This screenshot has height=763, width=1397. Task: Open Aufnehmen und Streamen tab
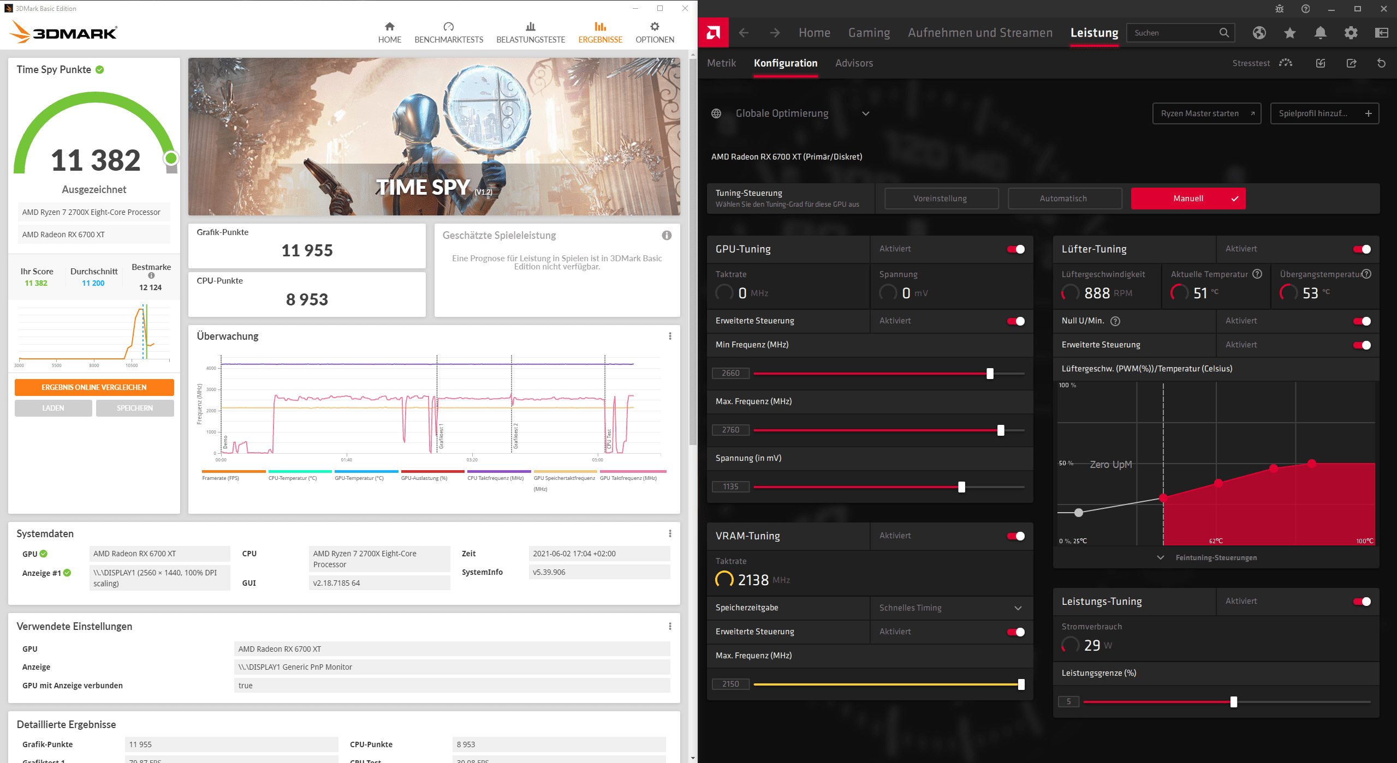coord(980,33)
